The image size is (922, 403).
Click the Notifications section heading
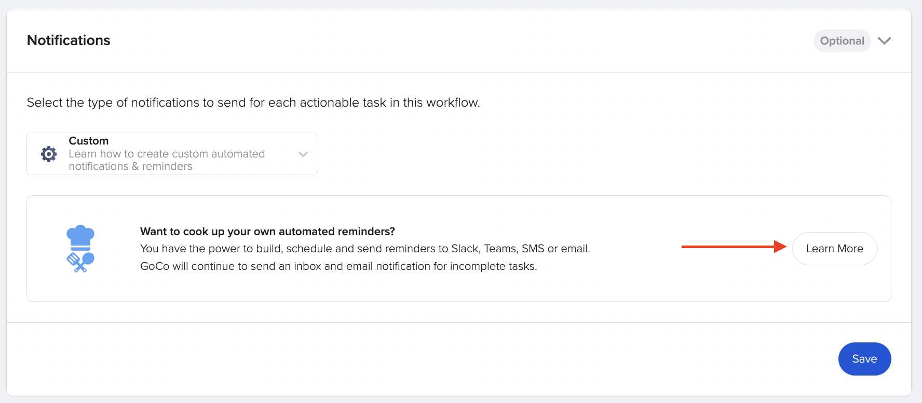click(69, 40)
